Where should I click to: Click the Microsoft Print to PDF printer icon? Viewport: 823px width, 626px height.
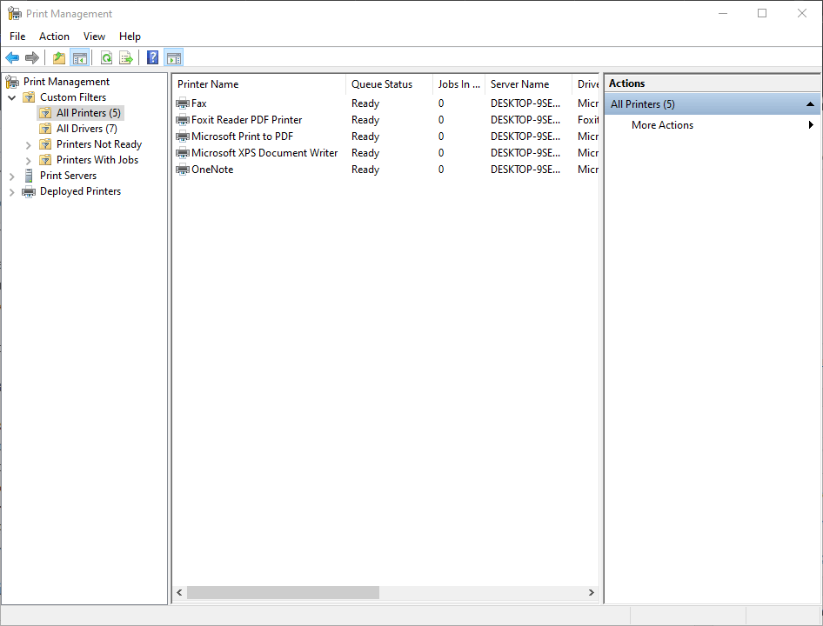click(x=183, y=137)
